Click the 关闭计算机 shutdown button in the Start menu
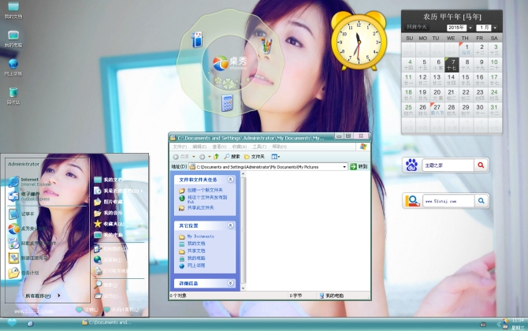 click(x=122, y=310)
